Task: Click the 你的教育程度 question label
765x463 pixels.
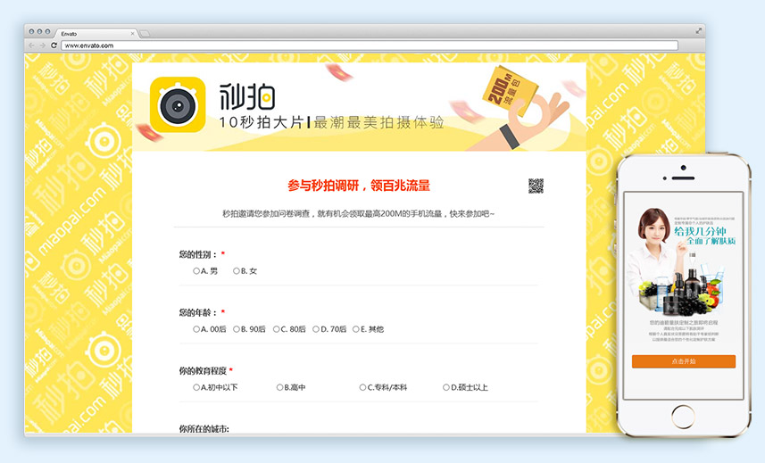Action: coord(203,371)
